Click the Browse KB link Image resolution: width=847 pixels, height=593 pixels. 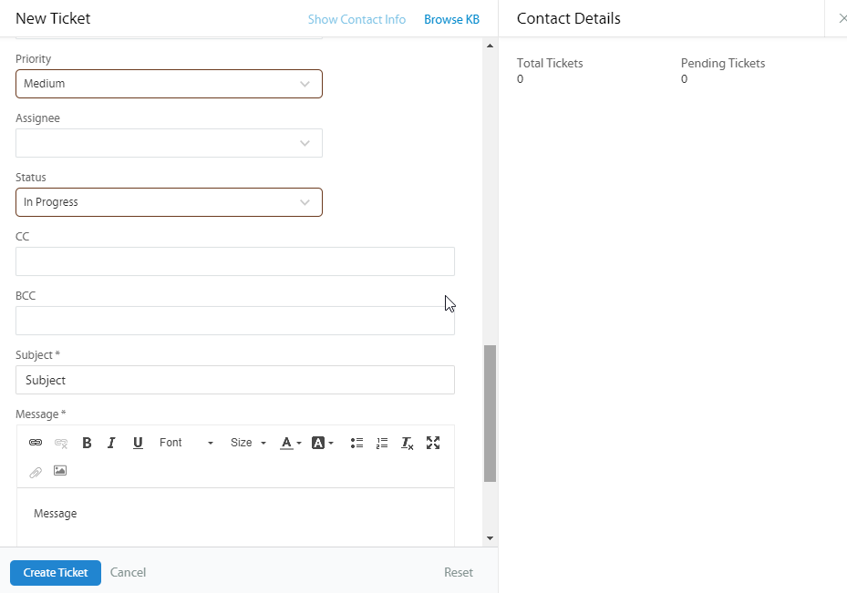(451, 19)
